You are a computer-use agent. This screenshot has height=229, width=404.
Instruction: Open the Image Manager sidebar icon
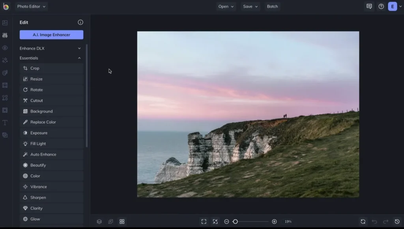[x=5, y=23]
